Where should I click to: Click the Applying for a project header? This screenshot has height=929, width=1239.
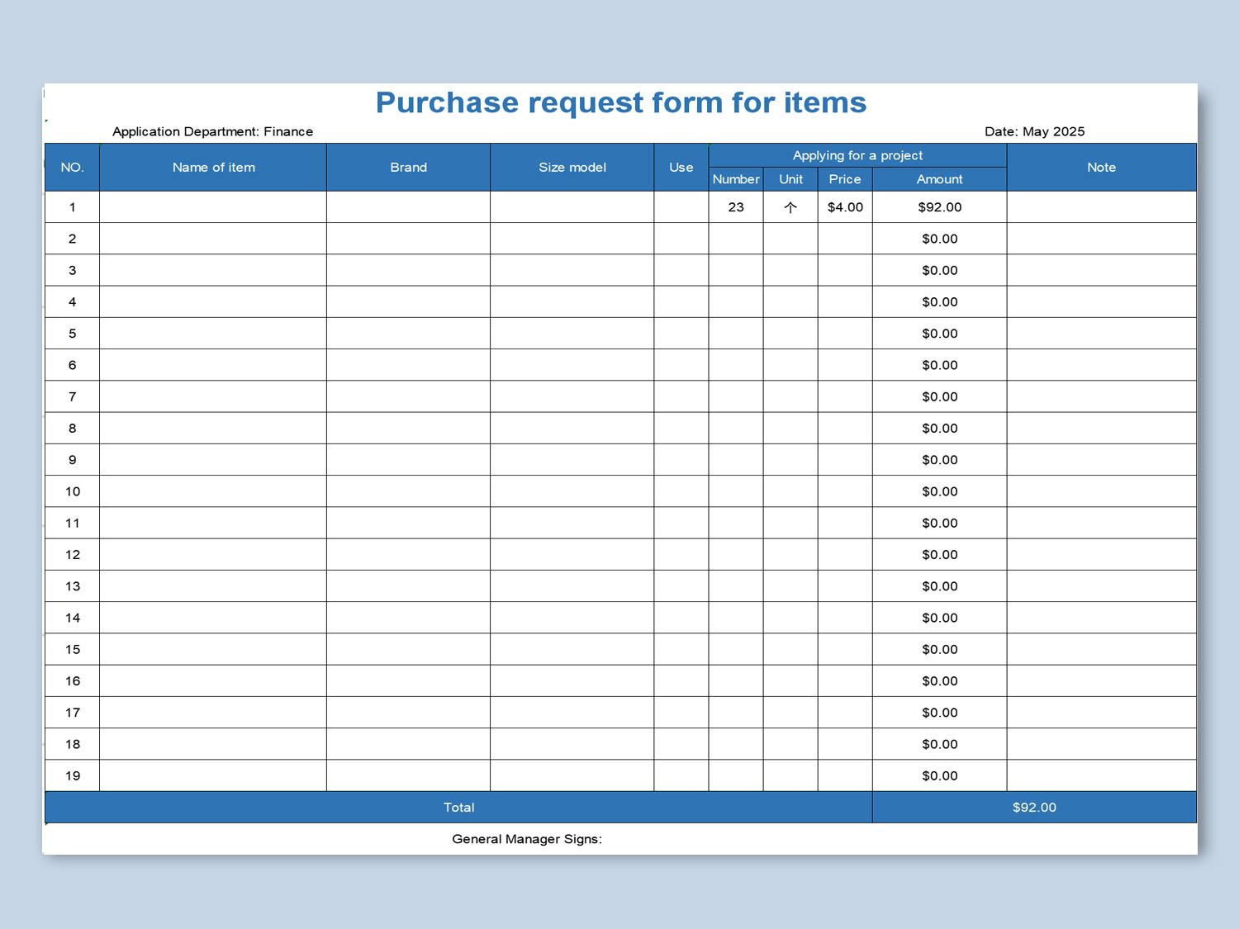(x=857, y=154)
